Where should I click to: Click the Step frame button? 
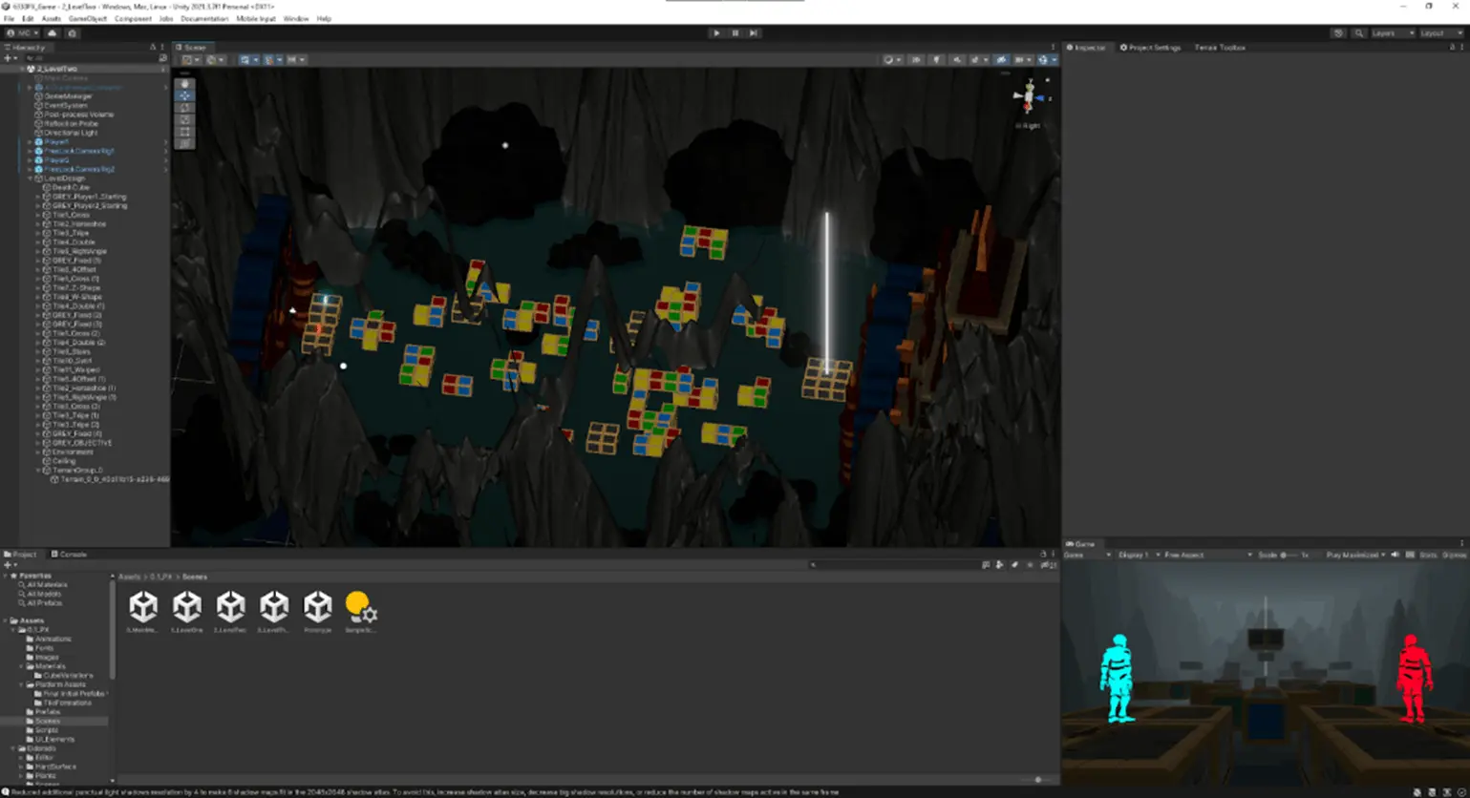click(754, 33)
